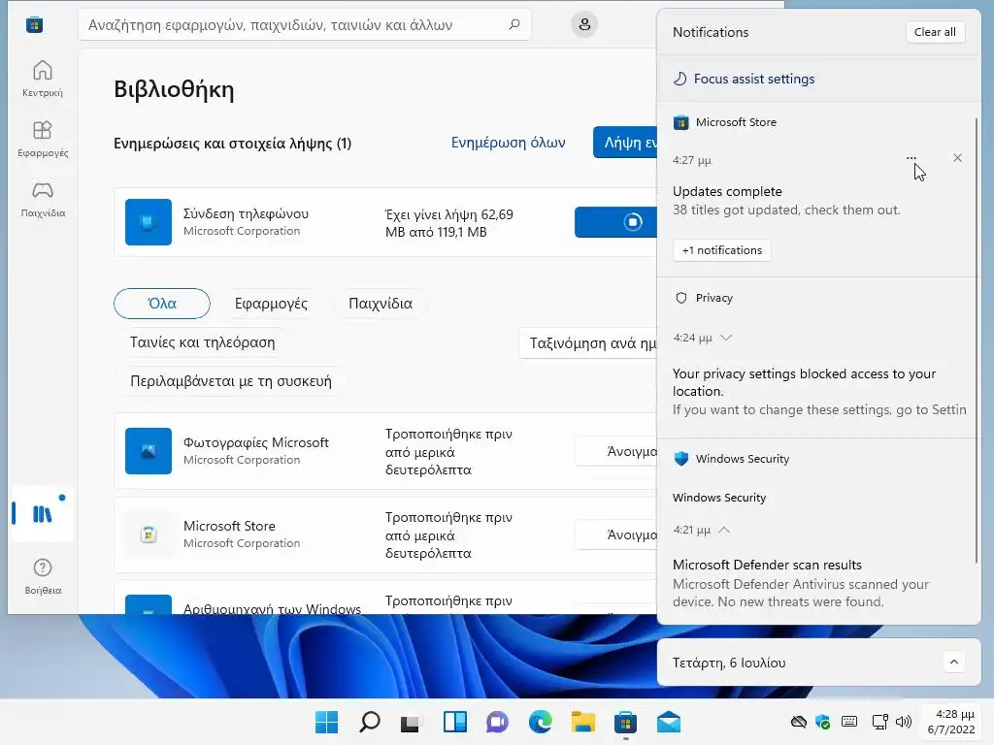Open Κεντρική home in Store sidebar
Viewport: 994px width, 745px height.
pyautogui.click(x=43, y=79)
